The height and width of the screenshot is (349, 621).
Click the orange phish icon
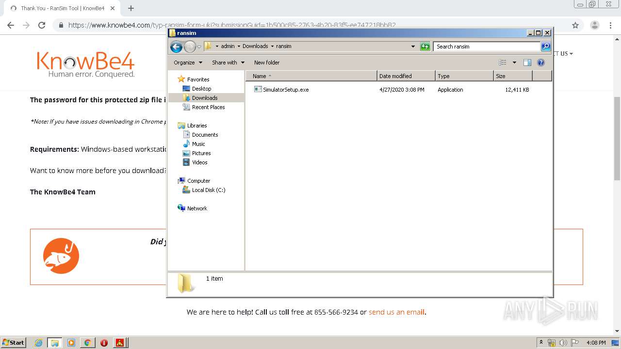pyautogui.click(x=61, y=256)
